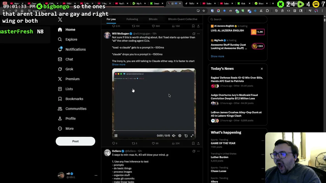The image size is (326, 183).
Task: Click Show more under live spaces
Action: click(218, 56)
